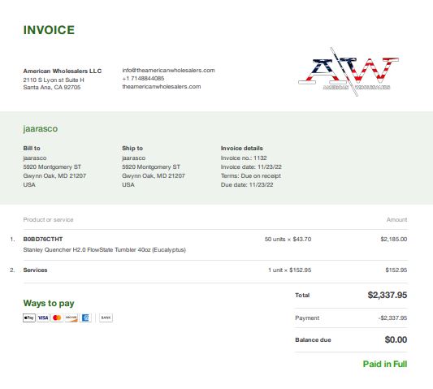433x389 pixels.
Task: Open the info@theamericanwholesalers.com email address
Action: coord(168,71)
